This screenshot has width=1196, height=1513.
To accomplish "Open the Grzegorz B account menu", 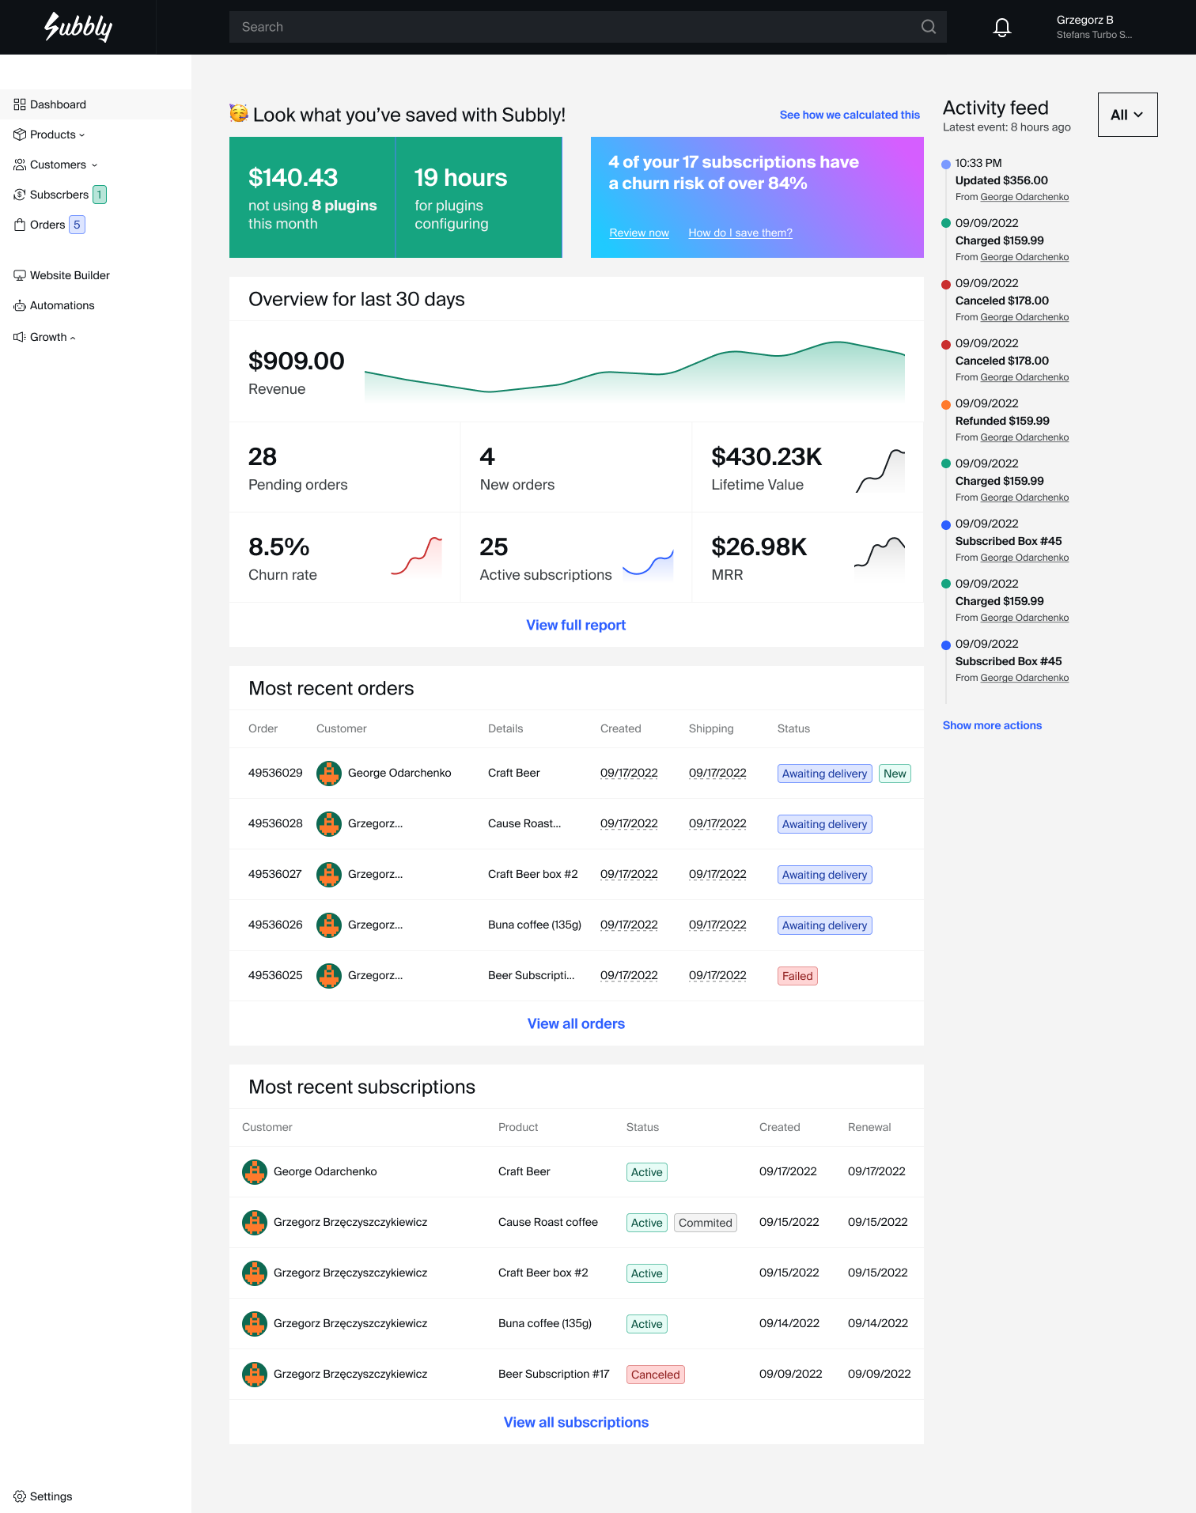I will (x=1093, y=27).
